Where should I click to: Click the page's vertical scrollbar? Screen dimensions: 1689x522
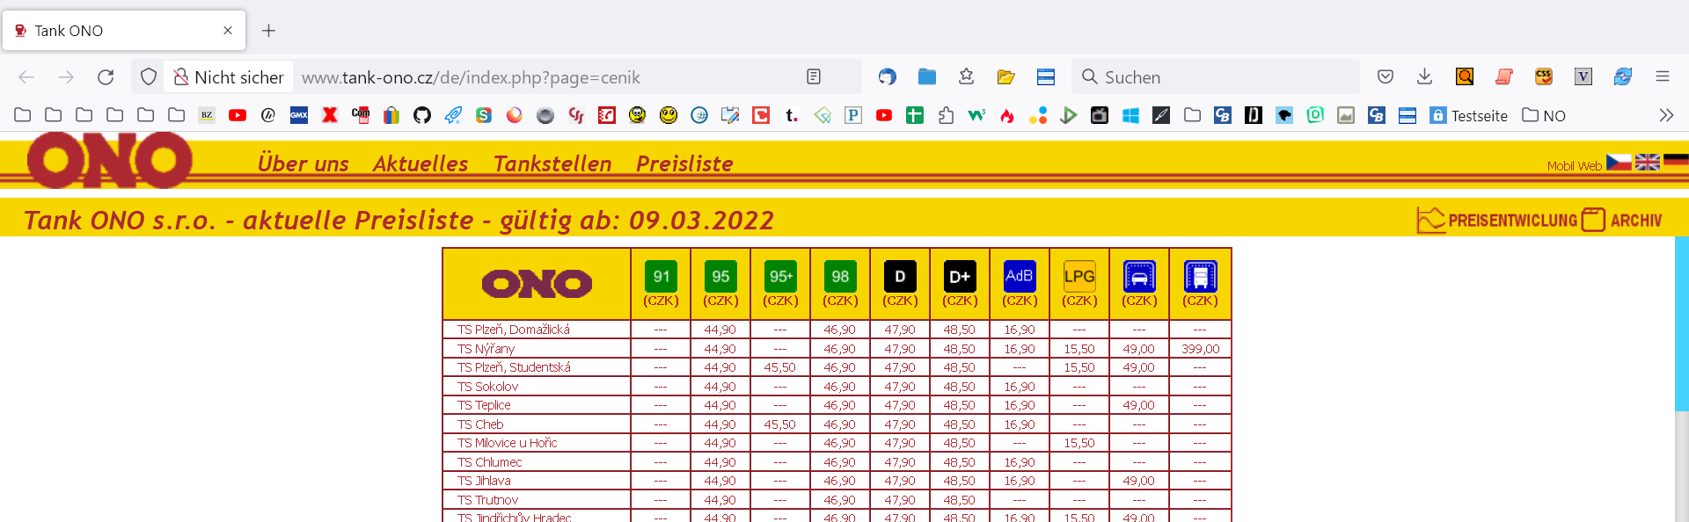(x=1681, y=325)
